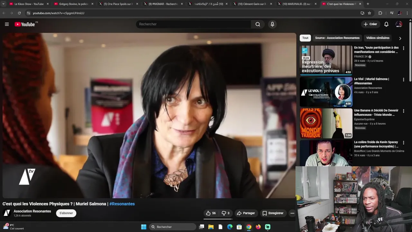
Task: Select Source : Association Resonantes chip
Action: 337,38
